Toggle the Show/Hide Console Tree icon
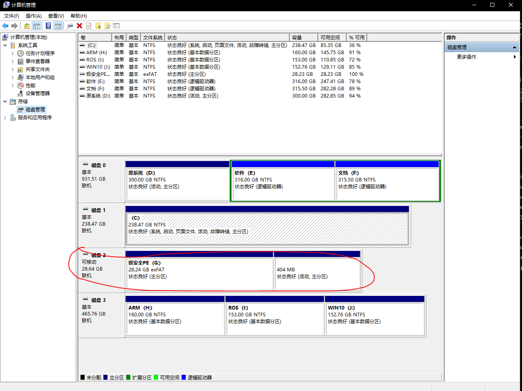The width and height of the screenshot is (522, 391). tap(37, 26)
